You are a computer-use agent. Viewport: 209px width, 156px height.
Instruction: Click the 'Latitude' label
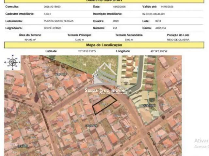(x=51, y=51)
